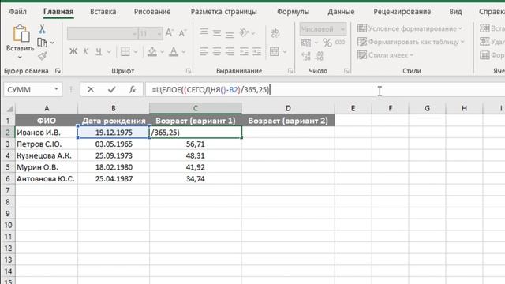Switch to the Данные tab
Image resolution: width=505 pixels, height=284 pixels.
341,12
